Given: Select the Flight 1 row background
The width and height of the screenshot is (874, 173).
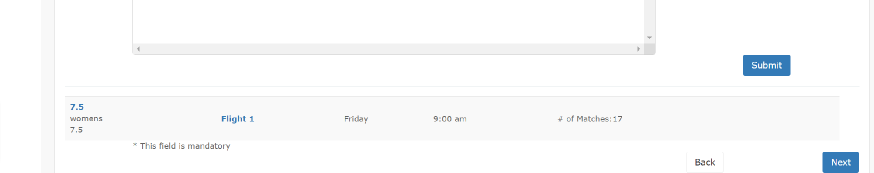Looking at the screenshot, I should tap(452, 118).
